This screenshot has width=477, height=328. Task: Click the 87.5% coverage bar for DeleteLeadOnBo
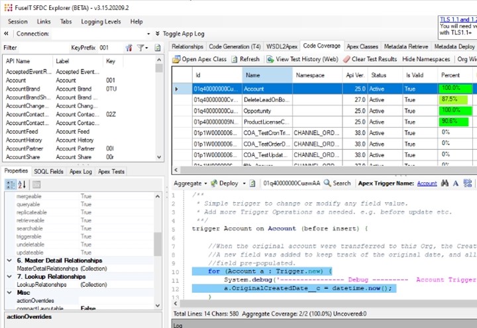coord(453,100)
